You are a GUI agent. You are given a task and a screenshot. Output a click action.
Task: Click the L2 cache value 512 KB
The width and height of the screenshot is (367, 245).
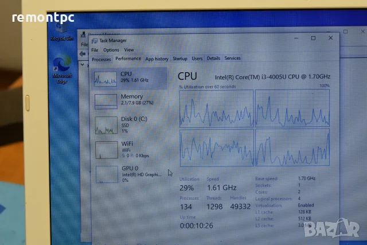coord(304,219)
